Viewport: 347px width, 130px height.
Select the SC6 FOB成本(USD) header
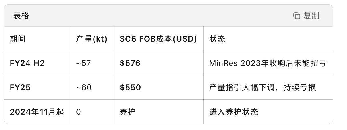pyautogui.click(x=158, y=39)
